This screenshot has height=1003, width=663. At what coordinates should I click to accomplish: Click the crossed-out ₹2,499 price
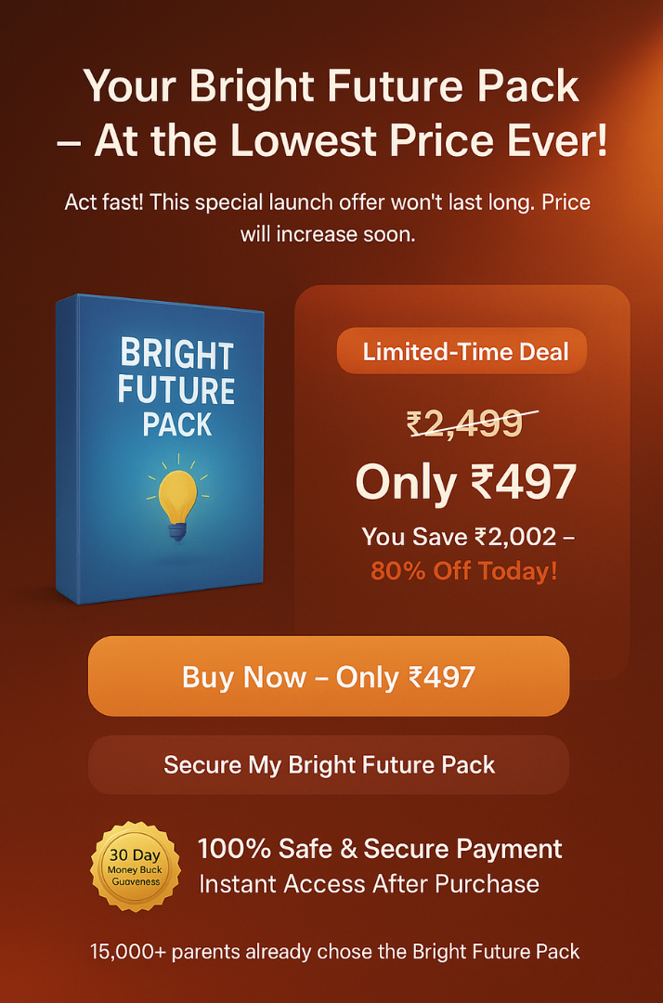tap(465, 423)
